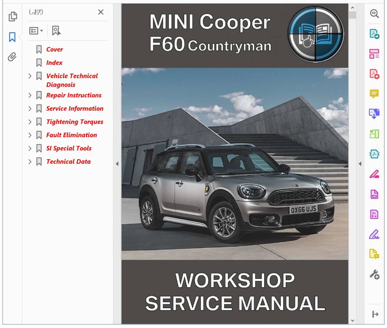
Task: Open the Organize Pages layout tool
Action: pyautogui.click(x=374, y=54)
